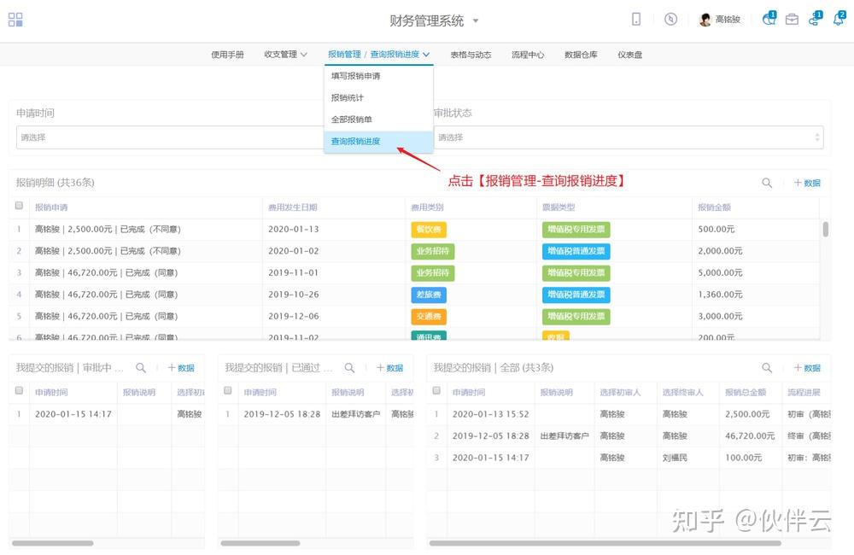Choose 查询报销进度 from the dropdown menu
This screenshot has width=854, height=555.
pos(378,142)
